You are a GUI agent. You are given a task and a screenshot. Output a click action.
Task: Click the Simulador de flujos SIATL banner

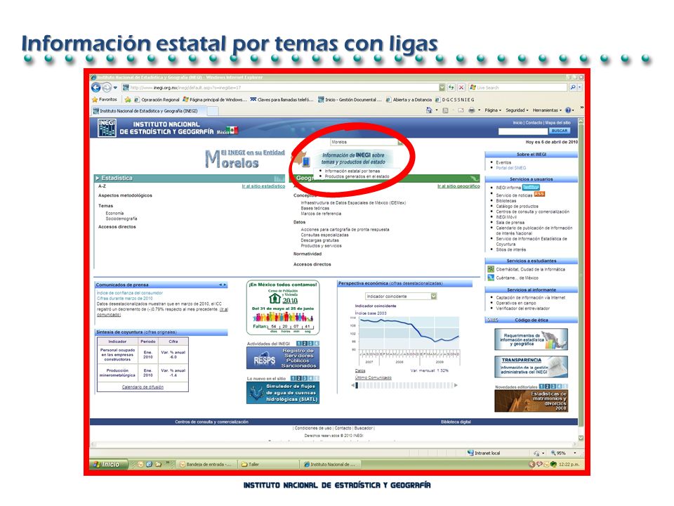[282, 393]
